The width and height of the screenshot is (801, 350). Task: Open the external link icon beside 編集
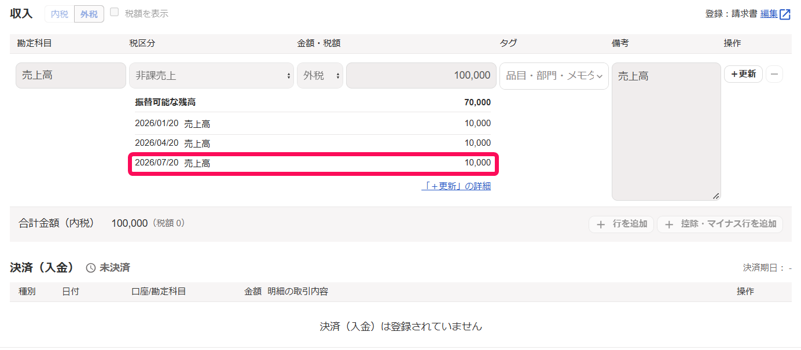(x=785, y=14)
